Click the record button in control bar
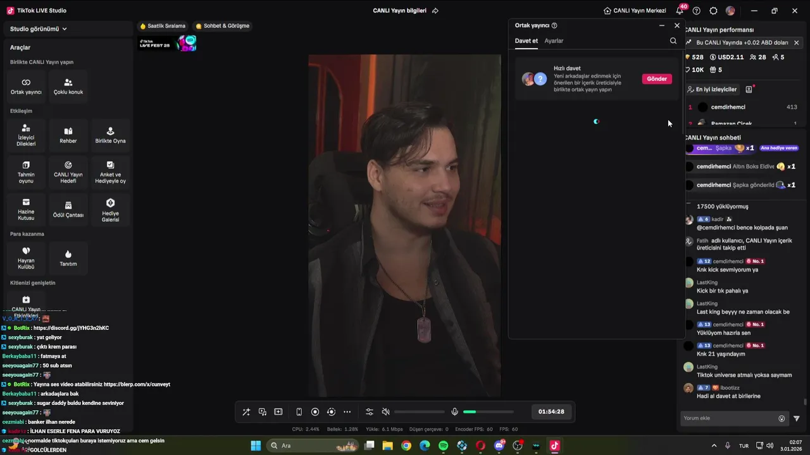Viewport: 810px width, 455px height. (315, 412)
